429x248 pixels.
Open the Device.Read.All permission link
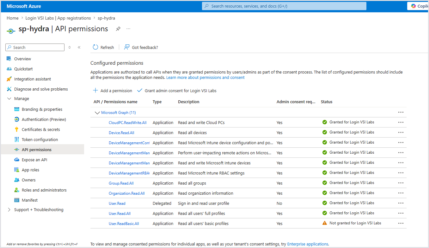coord(121,133)
